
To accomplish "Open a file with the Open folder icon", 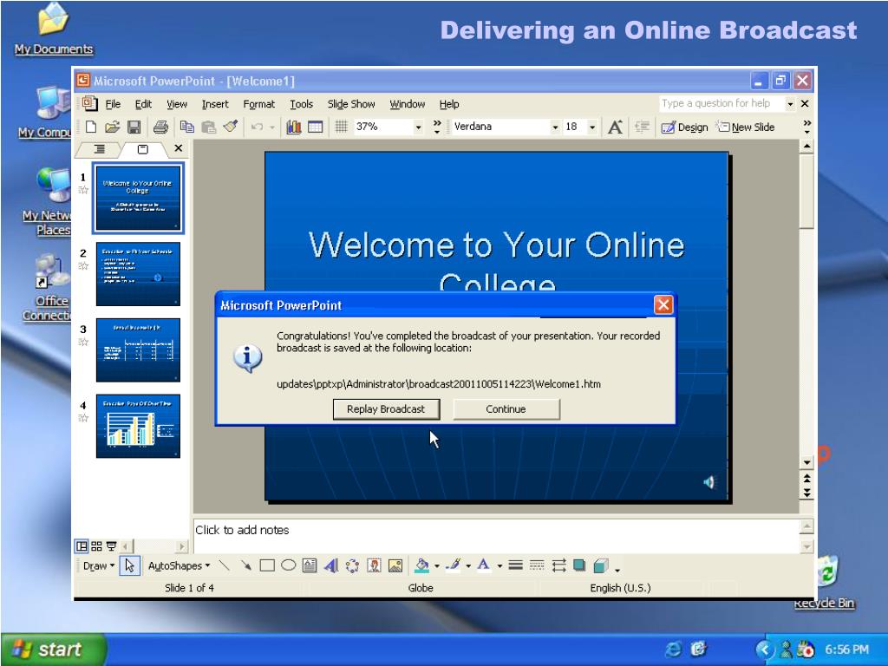I will click(112, 127).
